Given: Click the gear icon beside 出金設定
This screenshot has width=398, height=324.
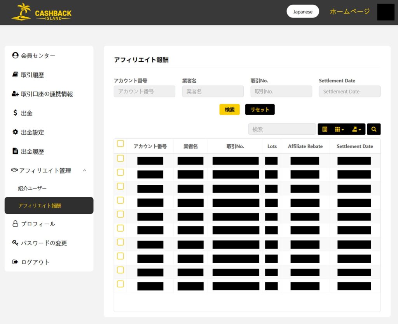Looking at the screenshot, I should [x=15, y=132].
